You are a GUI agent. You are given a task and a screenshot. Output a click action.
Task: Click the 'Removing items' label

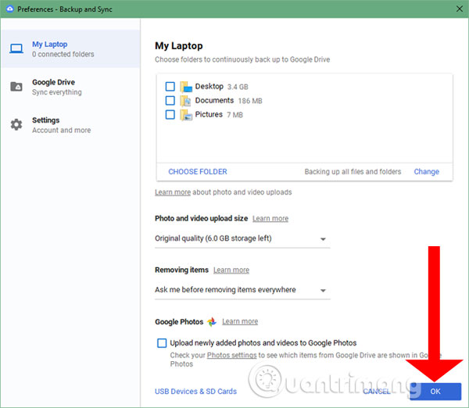pyautogui.click(x=181, y=270)
